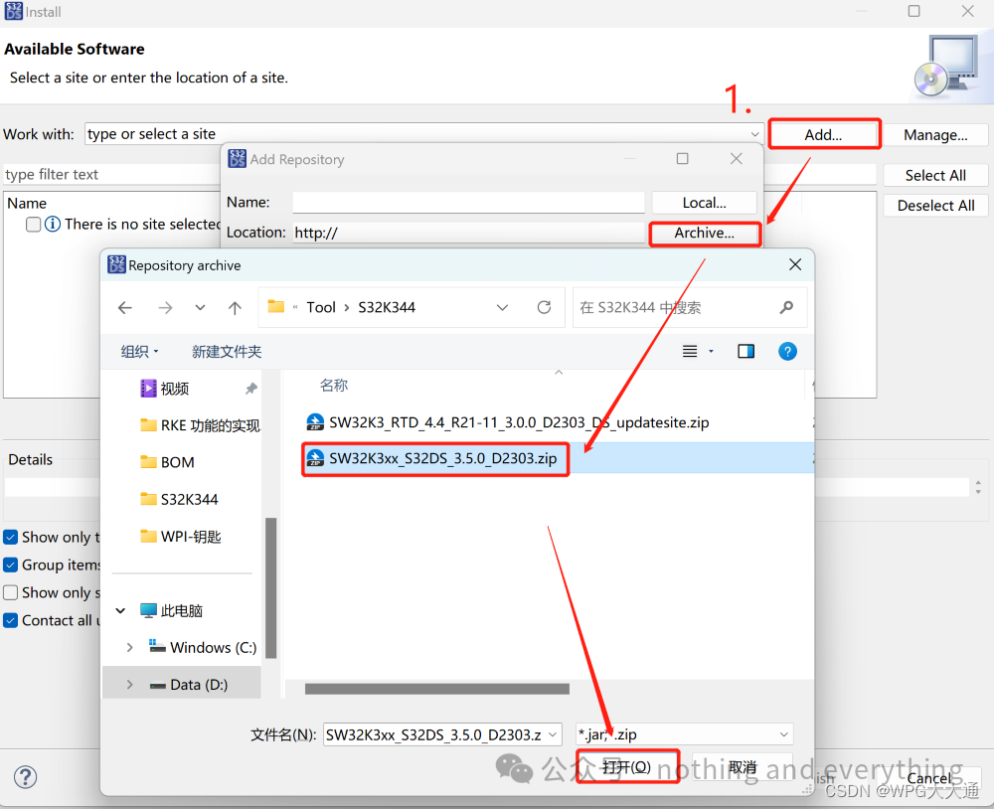Toggle the preview pane icon
994x809 pixels.
(x=746, y=351)
